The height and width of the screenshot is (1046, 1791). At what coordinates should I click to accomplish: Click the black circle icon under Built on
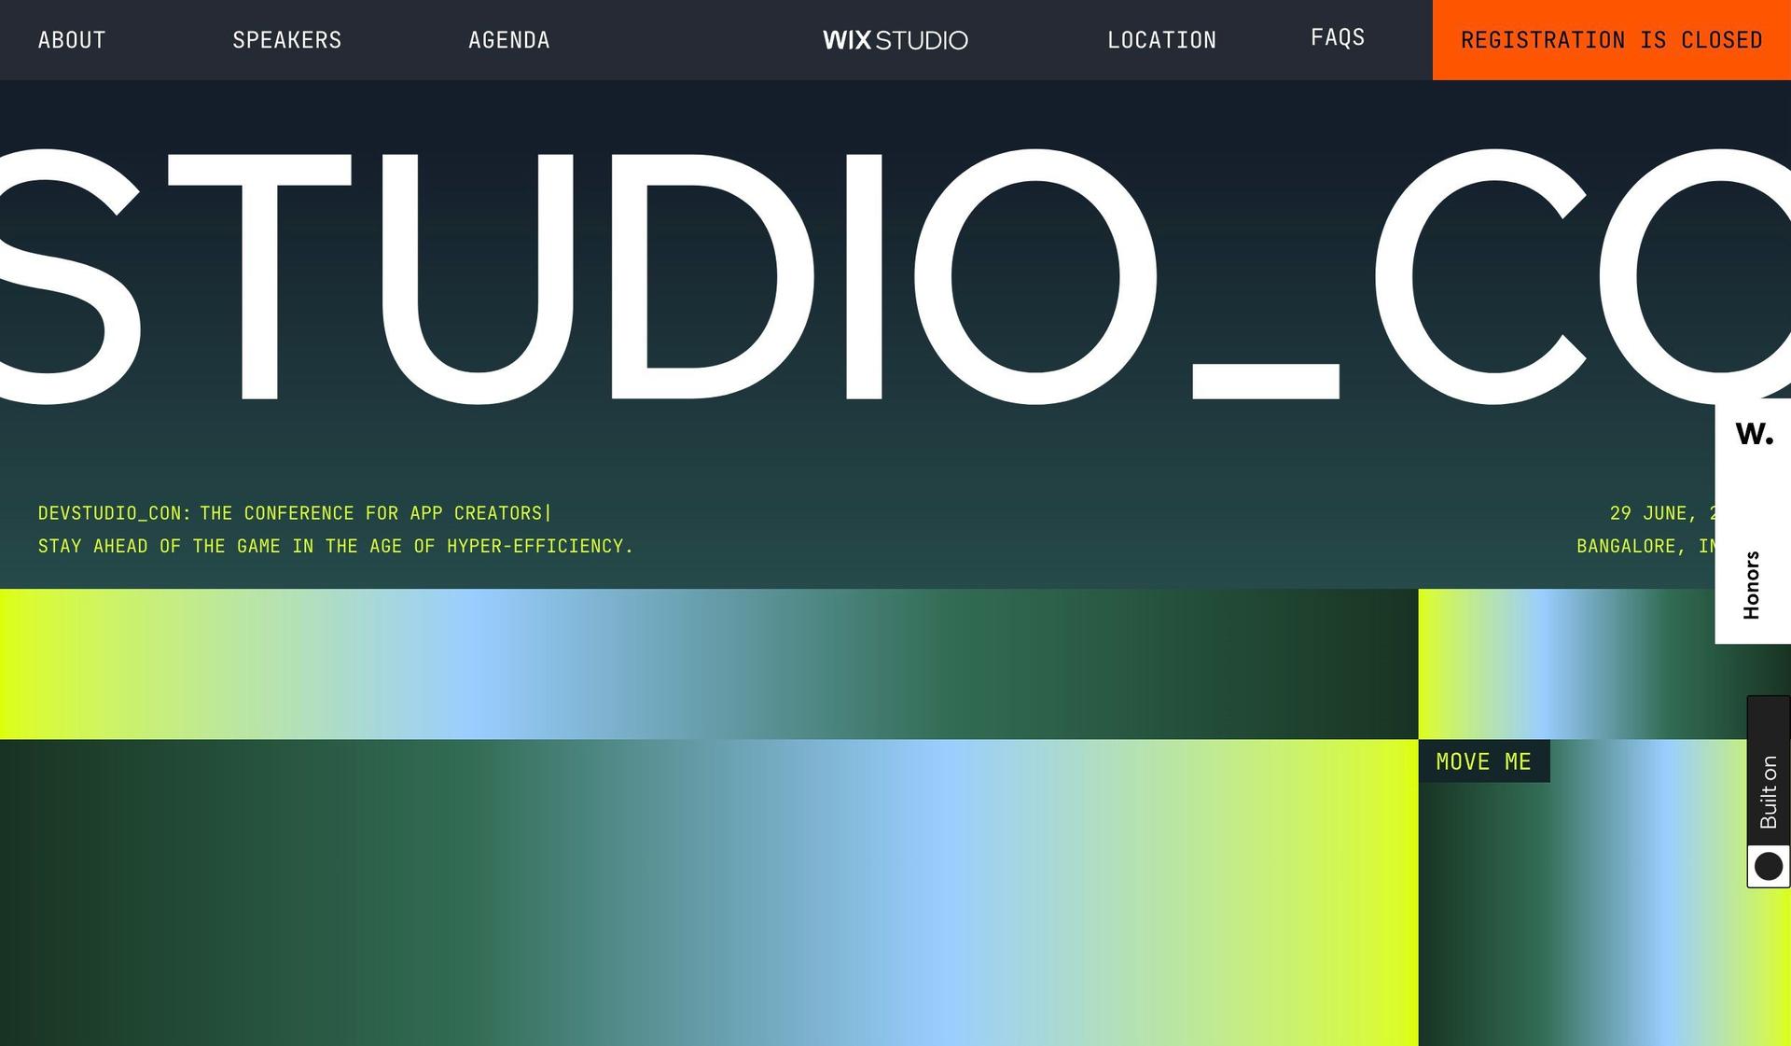click(x=1769, y=866)
